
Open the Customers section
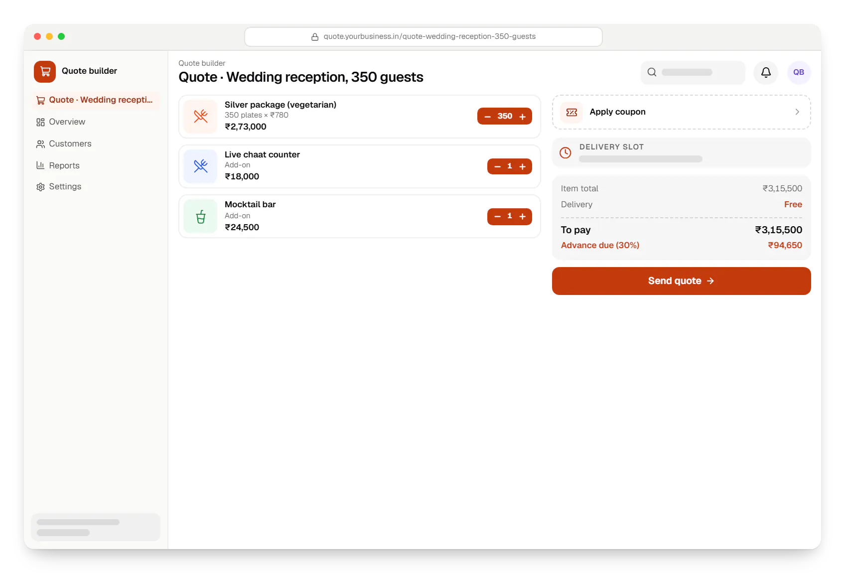[x=96, y=144]
